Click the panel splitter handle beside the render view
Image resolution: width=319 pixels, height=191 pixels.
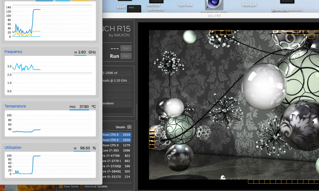[x=136, y=112]
